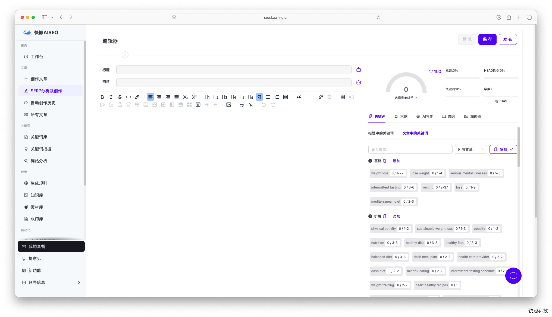Select the highlighter marker tool
This screenshot has width=552, height=317.
[x=137, y=97]
